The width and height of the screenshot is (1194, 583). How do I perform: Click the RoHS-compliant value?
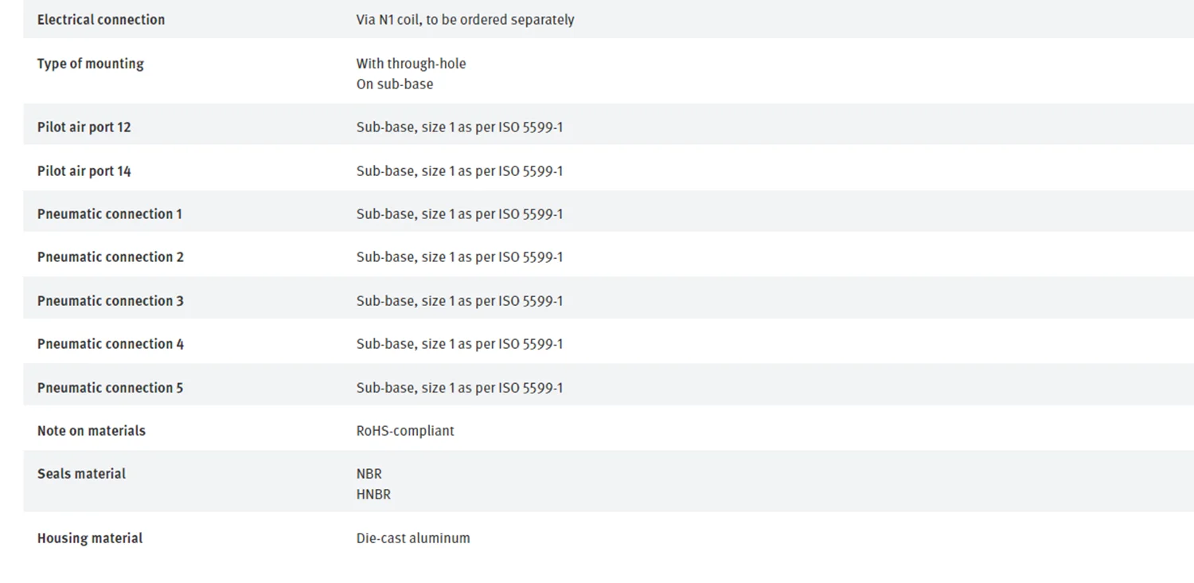pos(405,431)
